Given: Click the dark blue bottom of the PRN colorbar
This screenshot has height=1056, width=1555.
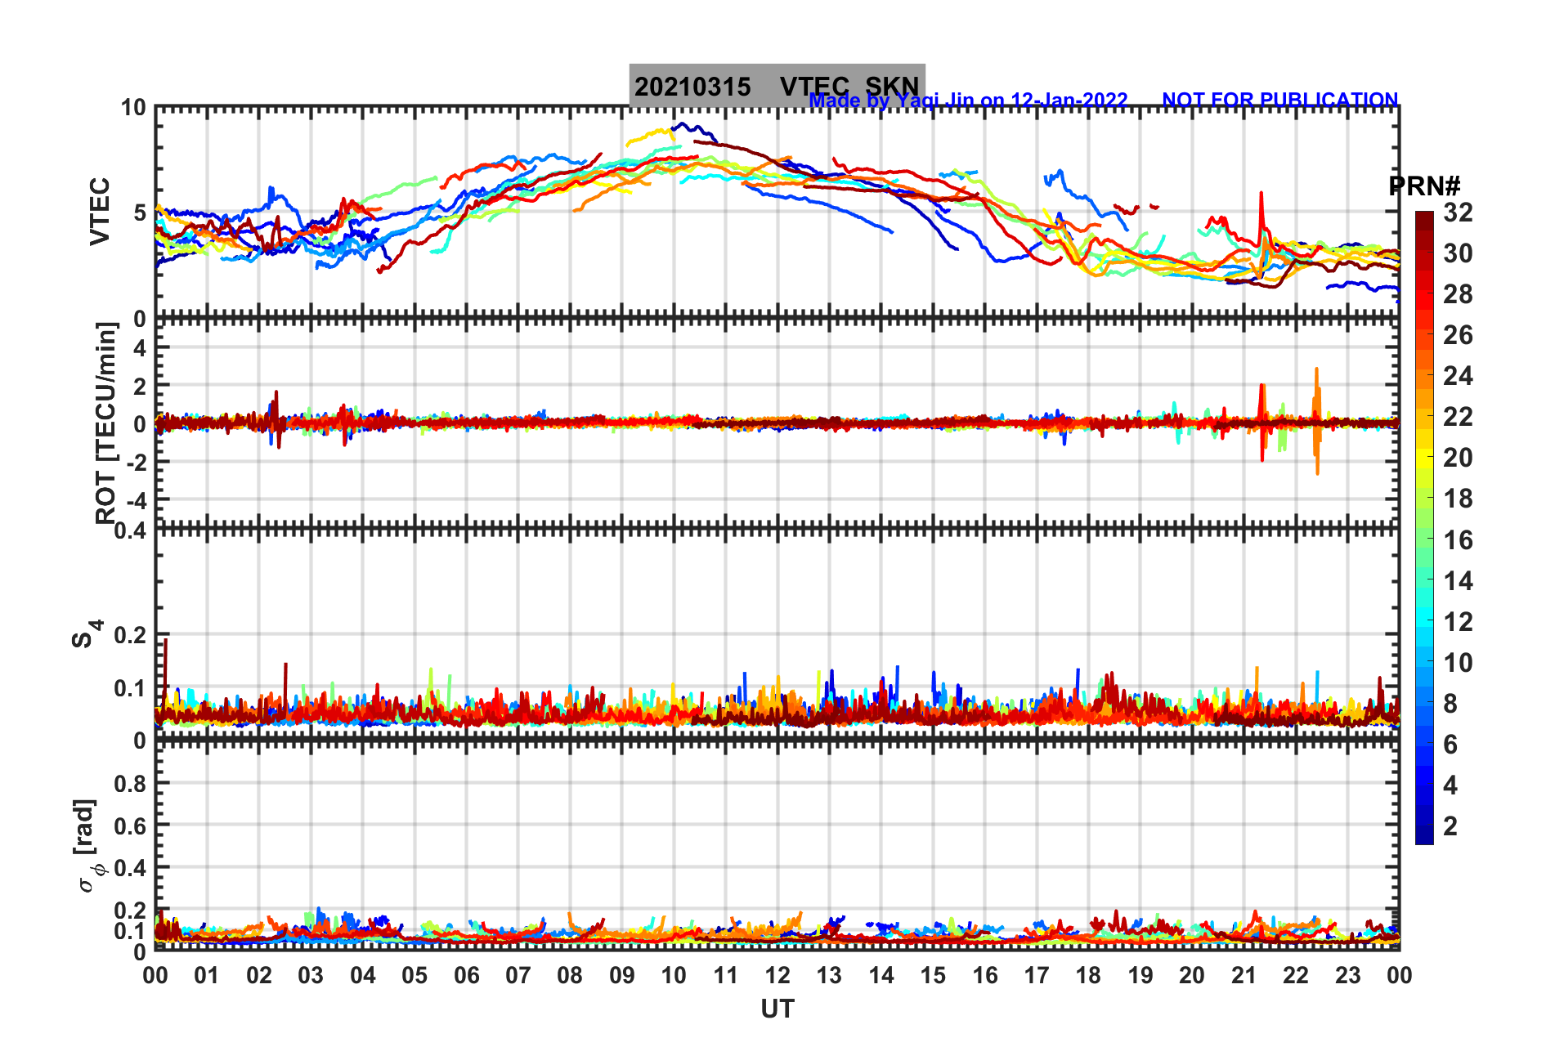Looking at the screenshot, I should 1424,834.
